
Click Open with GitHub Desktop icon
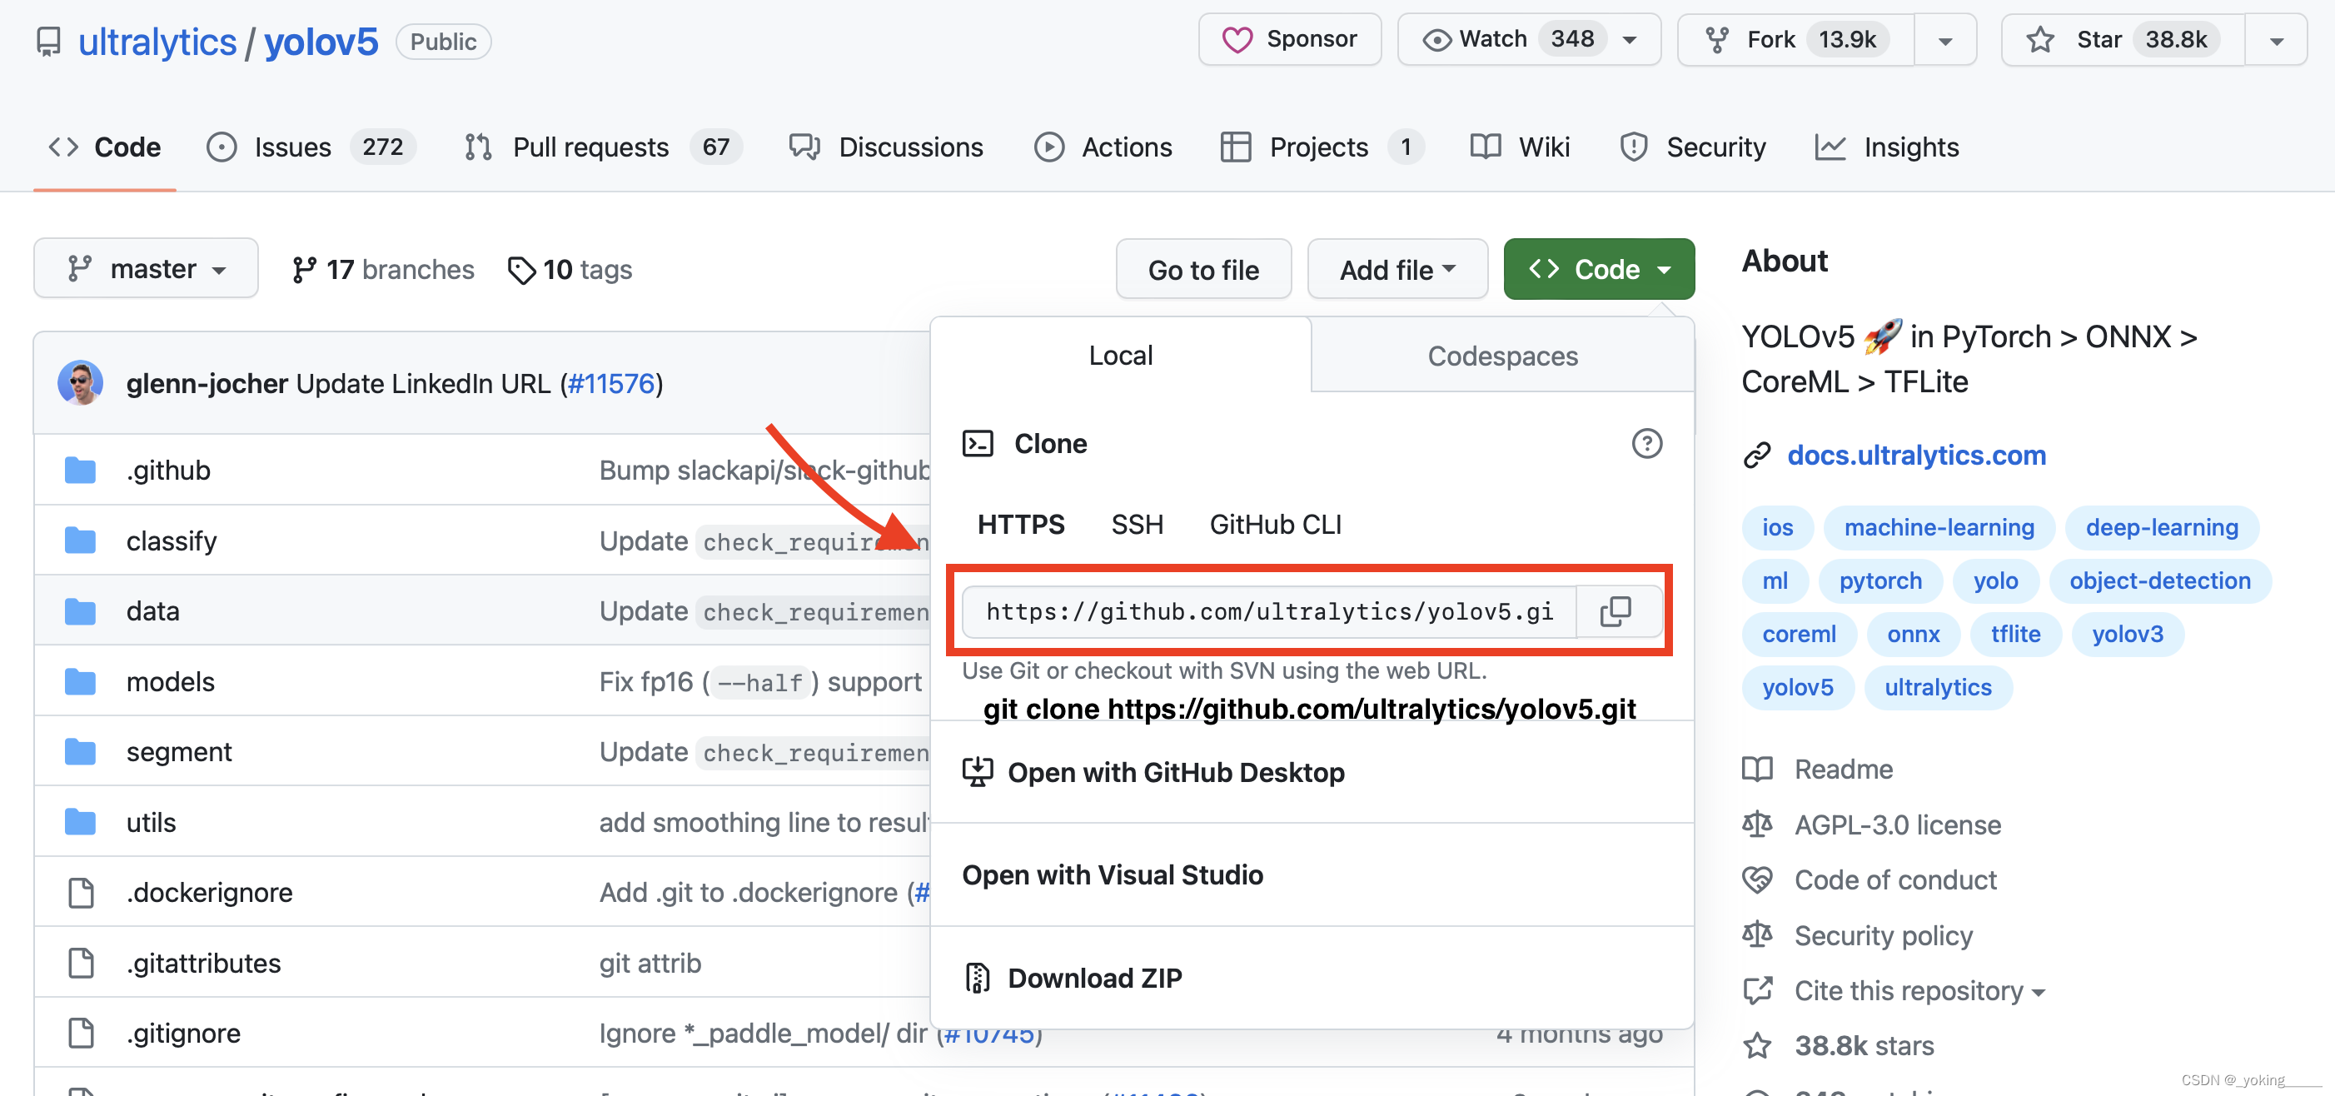977,772
